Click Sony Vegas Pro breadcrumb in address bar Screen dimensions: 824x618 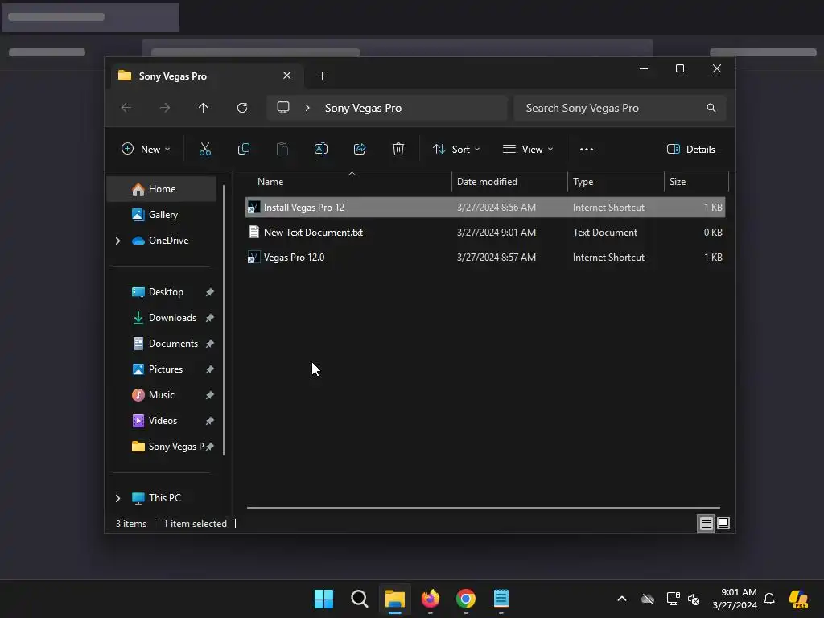coord(363,109)
